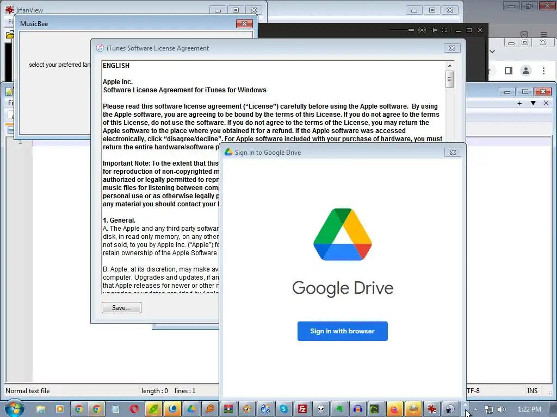Open black triangle dropdown in Notepad++

tap(533, 103)
